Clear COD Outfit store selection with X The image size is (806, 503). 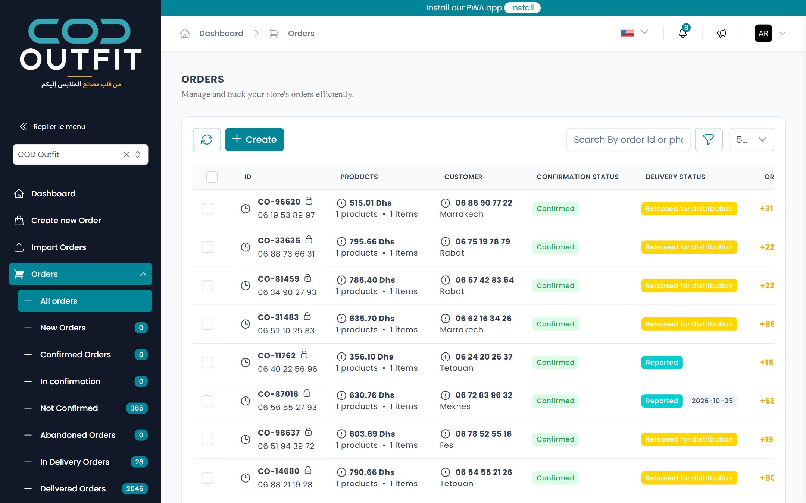click(126, 154)
